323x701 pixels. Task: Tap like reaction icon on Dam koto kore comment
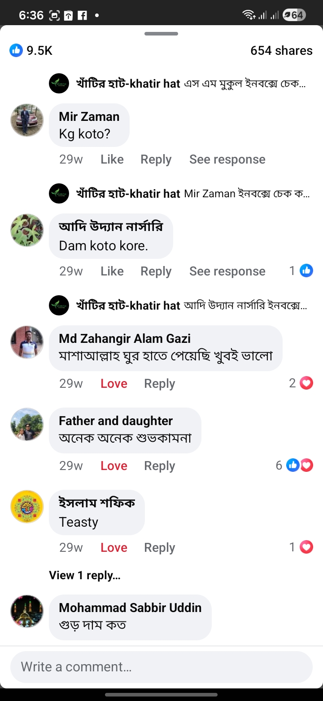pyautogui.click(x=306, y=271)
